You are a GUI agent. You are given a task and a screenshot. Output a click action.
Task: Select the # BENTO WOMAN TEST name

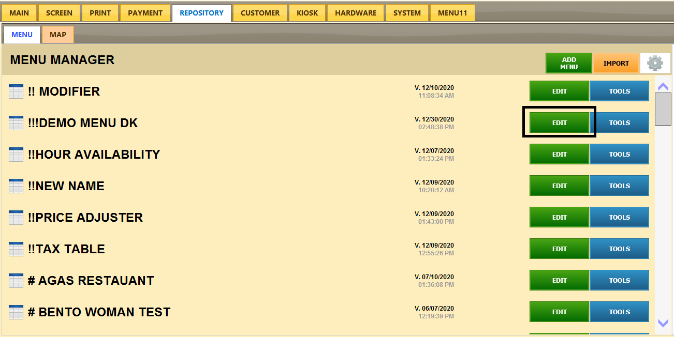99,312
